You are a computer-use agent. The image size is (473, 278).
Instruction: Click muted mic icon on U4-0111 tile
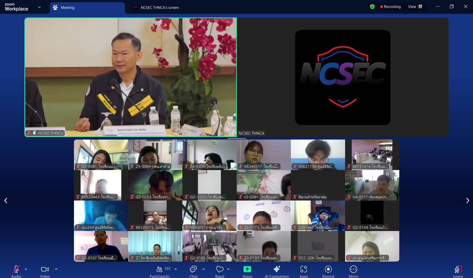point(349,197)
